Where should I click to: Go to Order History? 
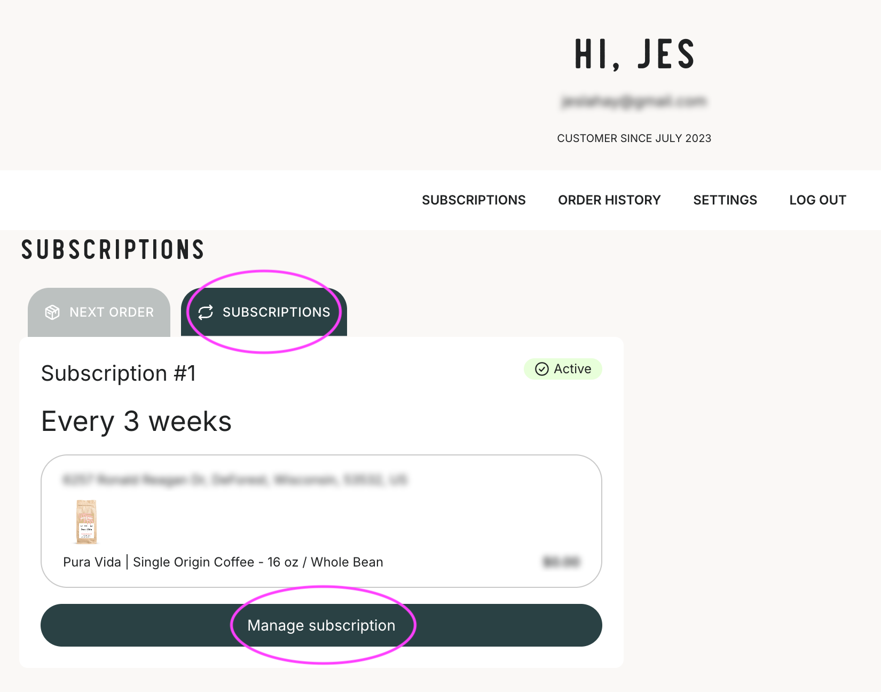click(x=609, y=200)
